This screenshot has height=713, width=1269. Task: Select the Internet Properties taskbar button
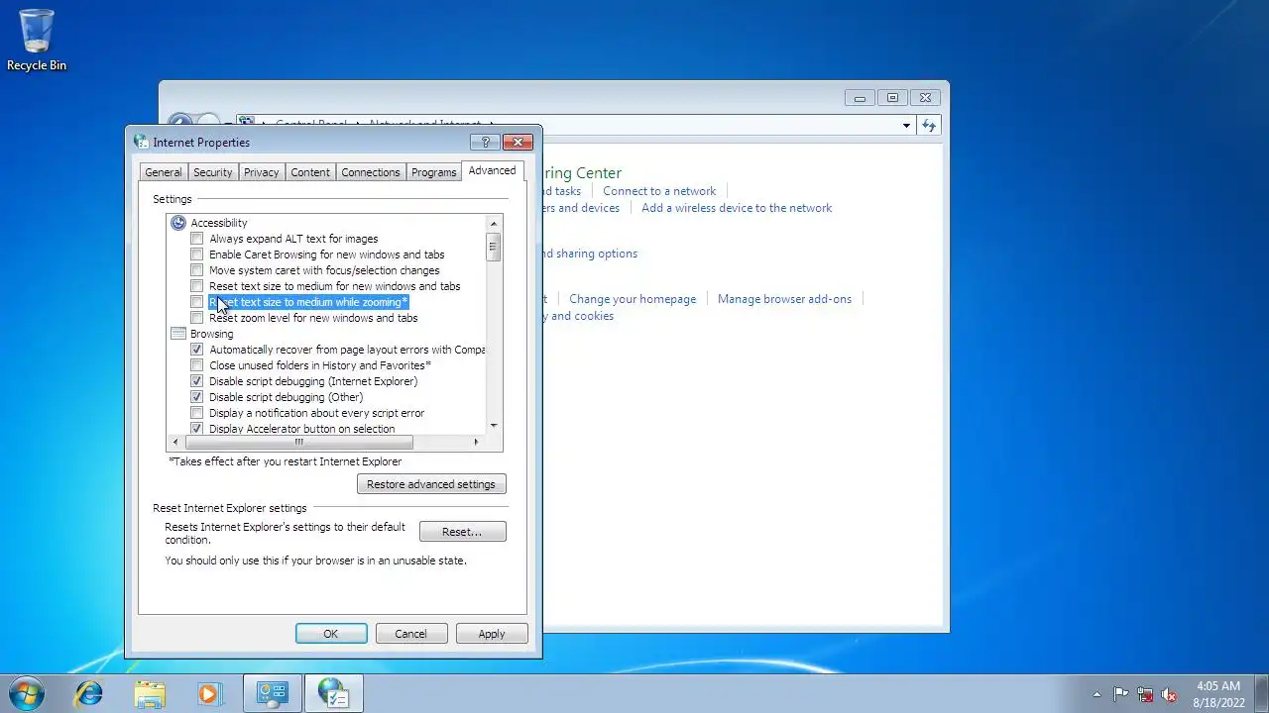coord(334,693)
